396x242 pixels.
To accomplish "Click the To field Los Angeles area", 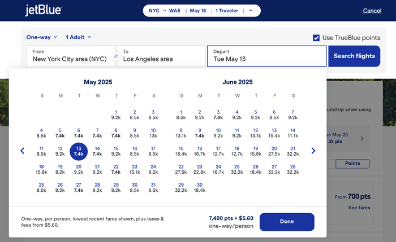I will [x=161, y=56].
